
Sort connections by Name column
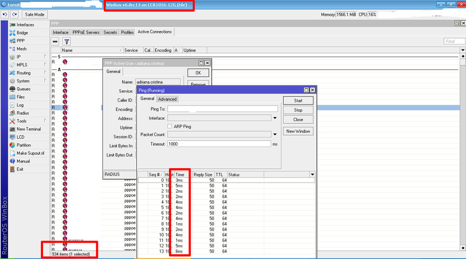tap(91, 50)
